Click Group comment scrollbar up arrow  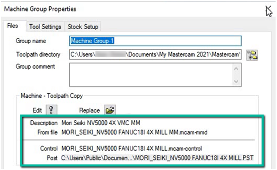[236, 68]
